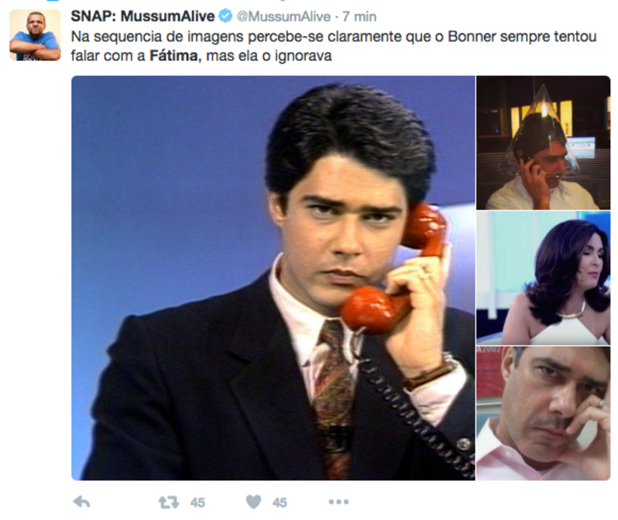Click the reply arrow icon
Image resolution: width=618 pixels, height=520 pixels.
[x=82, y=501]
